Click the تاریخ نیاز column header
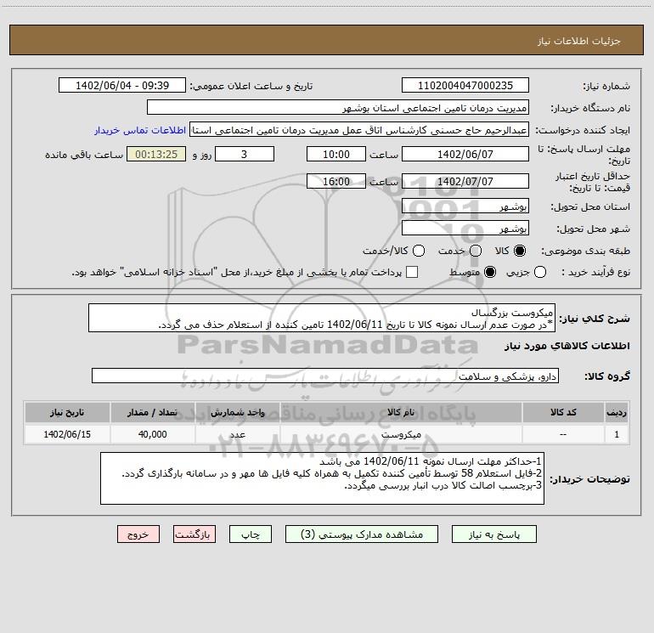The width and height of the screenshot is (654, 633). coord(67,413)
